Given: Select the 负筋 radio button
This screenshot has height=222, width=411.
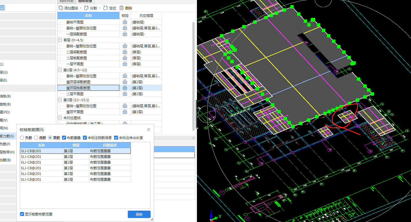Looking at the screenshot, I should click(x=22, y=138).
